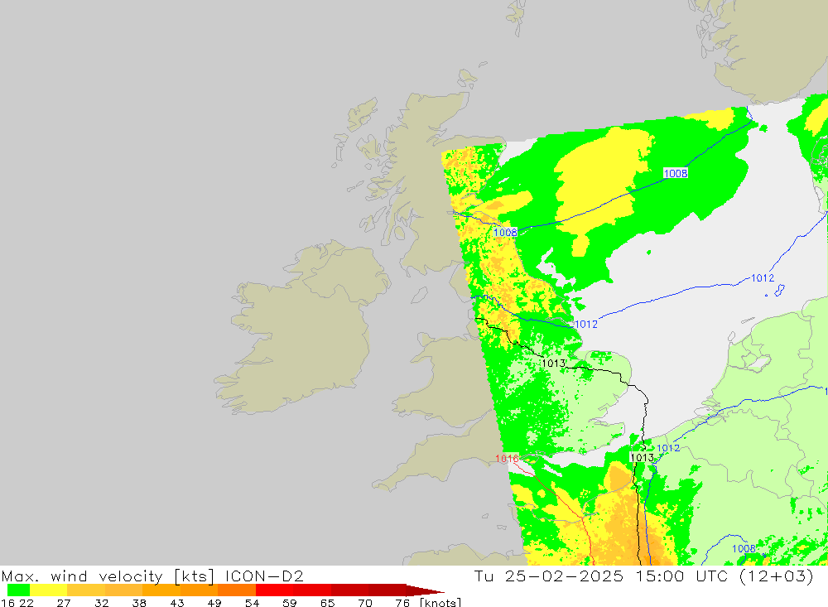Click the 27-32 knots light orange swatch

(x=86, y=590)
